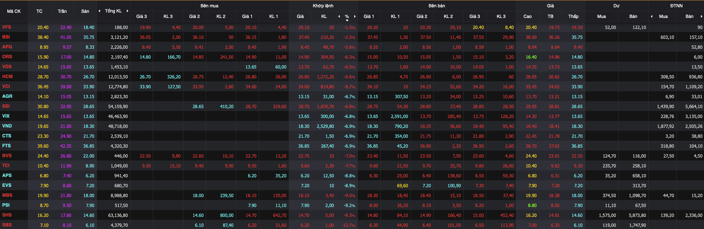Click the right arrow after ĐTNN Bán header
Viewport: 704px width, 229px height.
pyautogui.click(x=701, y=16)
